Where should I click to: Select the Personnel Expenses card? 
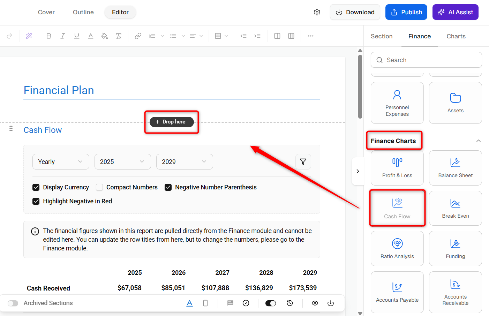pyautogui.click(x=397, y=103)
